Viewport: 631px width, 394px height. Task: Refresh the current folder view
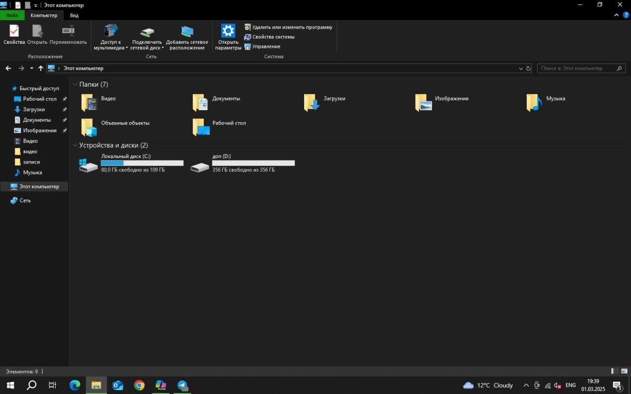pyautogui.click(x=528, y=68)
